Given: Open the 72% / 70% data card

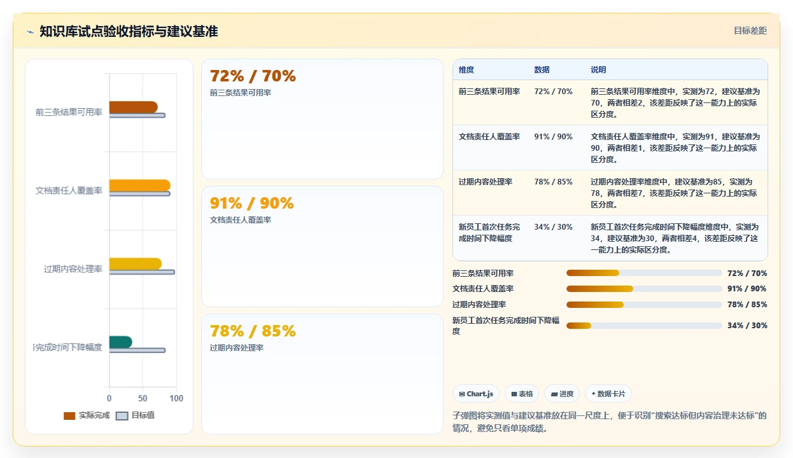Looking at the screenshot, I should [322, 119].
